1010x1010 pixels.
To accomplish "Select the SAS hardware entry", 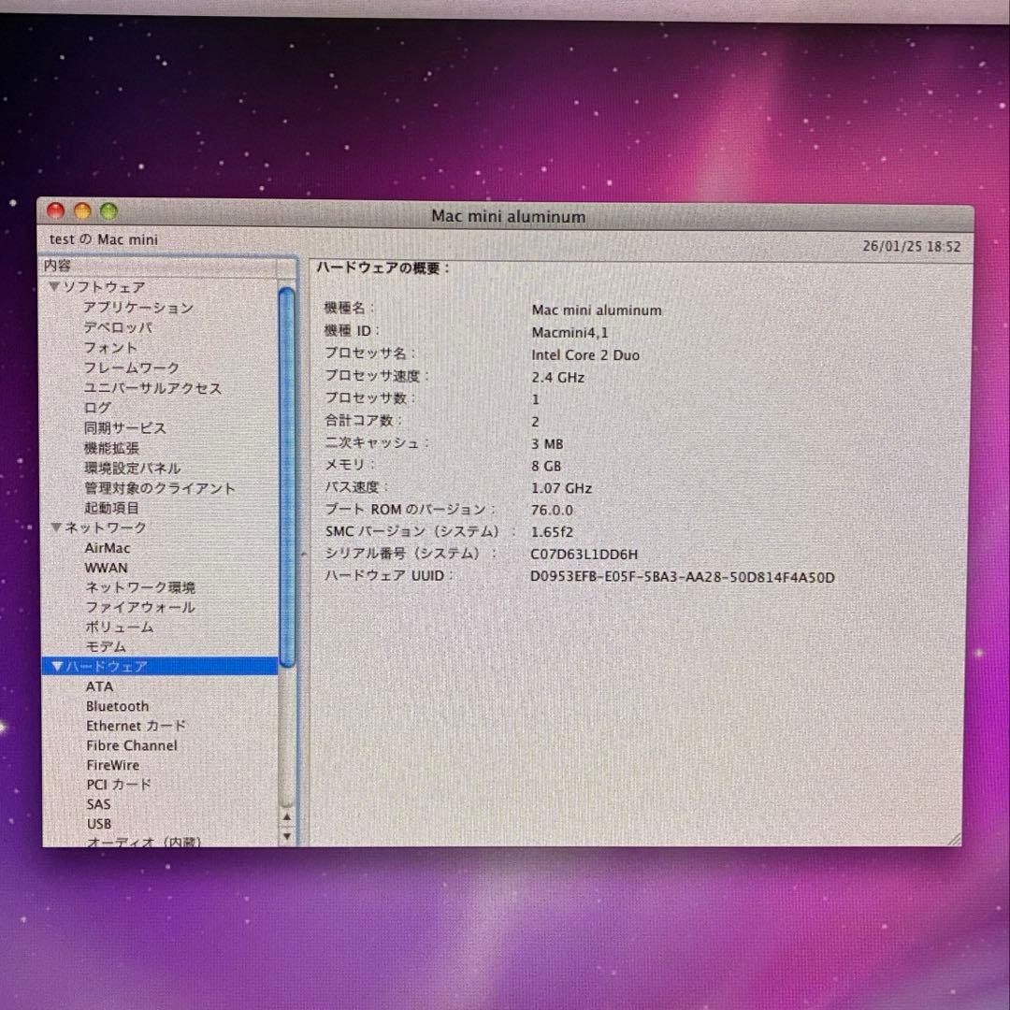I will tap(97, 803).
